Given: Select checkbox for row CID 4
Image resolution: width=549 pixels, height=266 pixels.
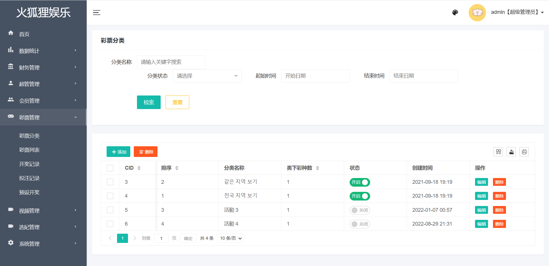Looking at the screenshot, I should [110, 196].
